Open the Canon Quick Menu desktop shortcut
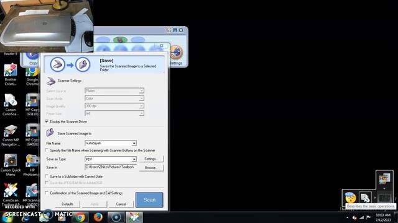The height and width of the screenshot is (223, 398). pyautogui.click(x=11, y=165)
